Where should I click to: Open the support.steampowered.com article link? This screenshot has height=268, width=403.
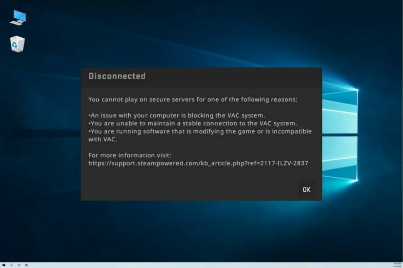click(198, 163)
